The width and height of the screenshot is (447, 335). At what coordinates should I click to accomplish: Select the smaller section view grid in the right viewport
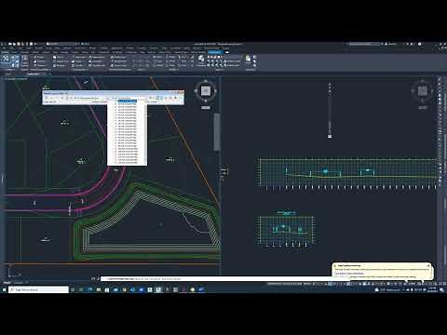tap(286, 231)
